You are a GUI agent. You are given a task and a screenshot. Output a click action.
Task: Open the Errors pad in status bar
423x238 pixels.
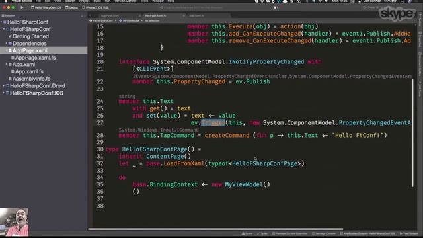247,233
